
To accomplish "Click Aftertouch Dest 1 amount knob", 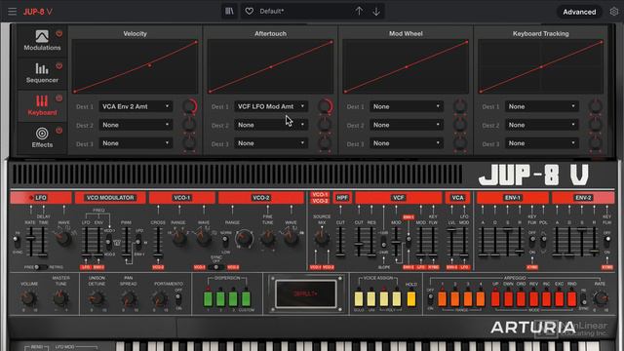I will pos(325,106).
